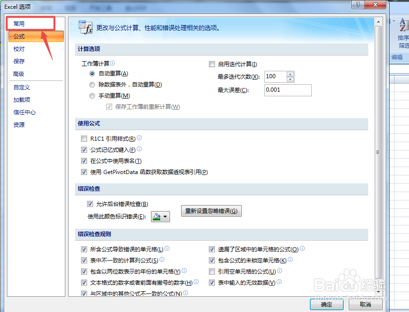Toggle 允许后台错误检查 checkbox

pos(90,204)
